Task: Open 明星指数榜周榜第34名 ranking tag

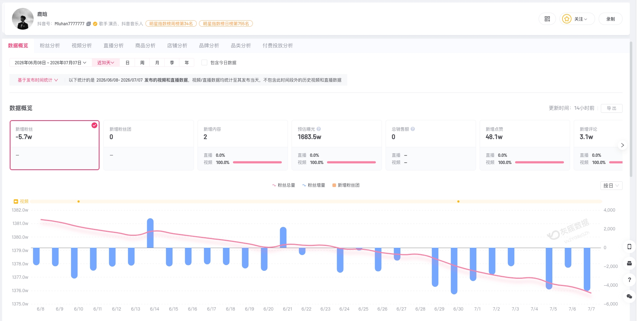Action: 171,24
